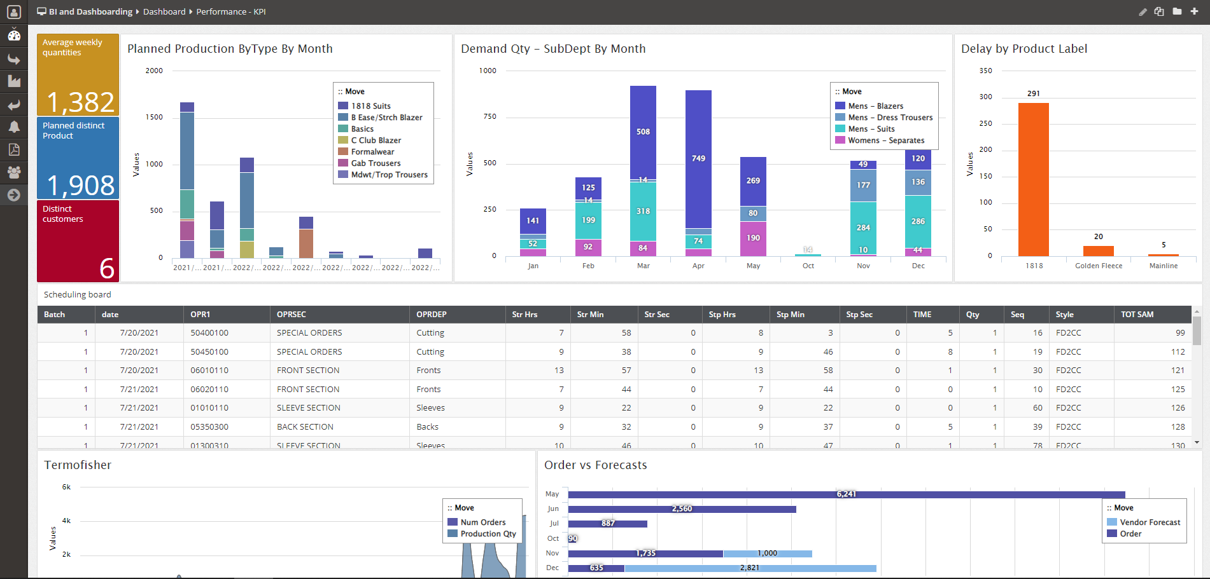Sort table by the OPRDEP column header
1210x579 pixels.
[x=431, y=315]
